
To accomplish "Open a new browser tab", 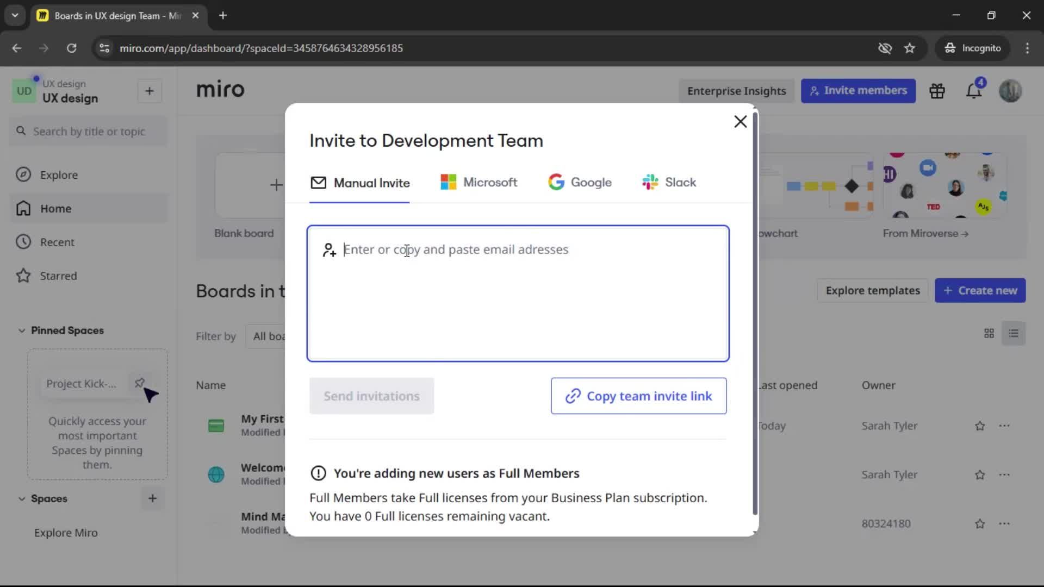I will [x=223, y=16].
